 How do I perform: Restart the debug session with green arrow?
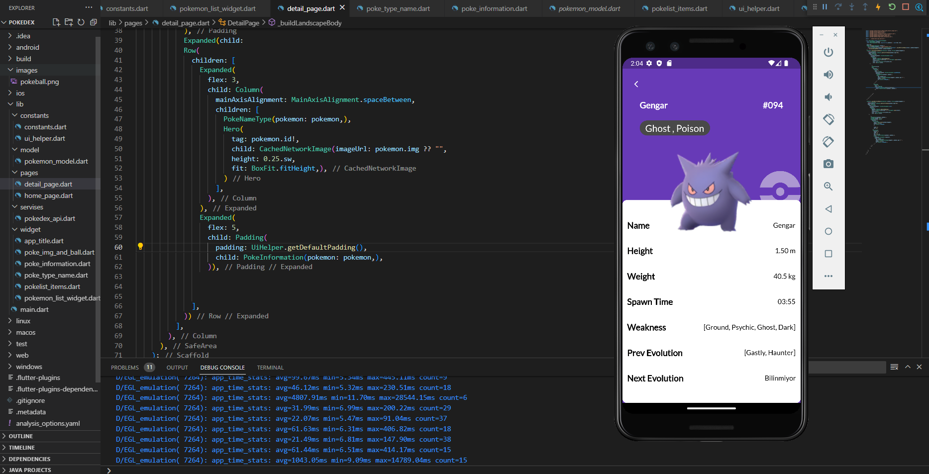coord(892,7)
